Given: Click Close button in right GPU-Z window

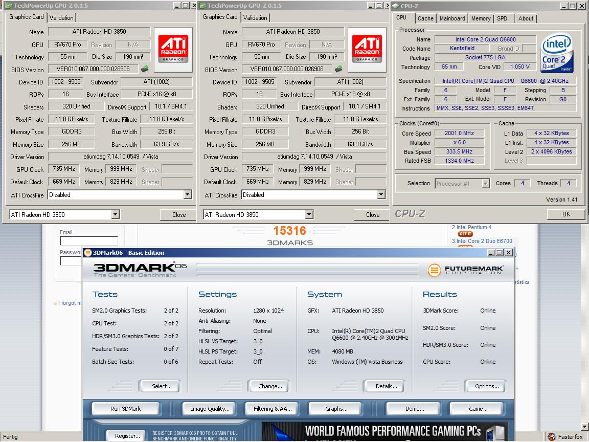Looking at the screenshot, I should (x=373, y=215).
